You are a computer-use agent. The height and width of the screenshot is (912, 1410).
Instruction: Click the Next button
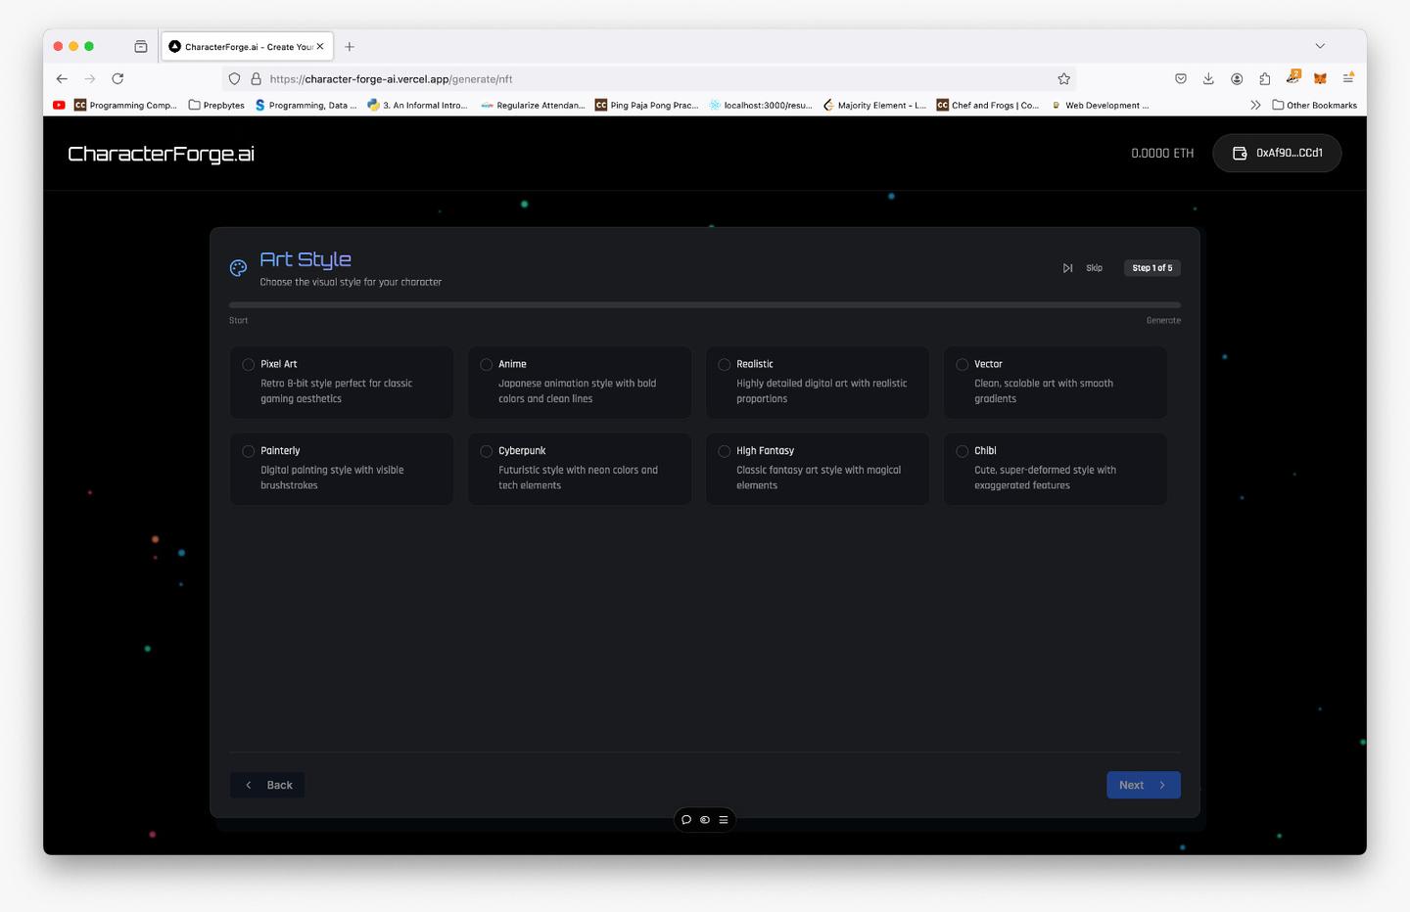(1143, 785)
